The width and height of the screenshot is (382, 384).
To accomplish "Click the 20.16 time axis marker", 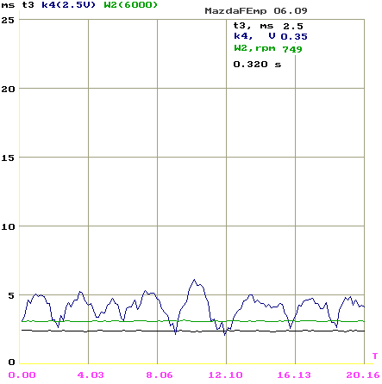I will (363, 375).
